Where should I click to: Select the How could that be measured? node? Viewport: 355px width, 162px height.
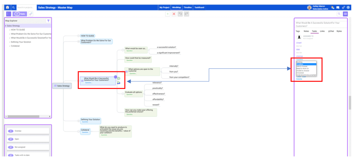click(x=138, y=59)
